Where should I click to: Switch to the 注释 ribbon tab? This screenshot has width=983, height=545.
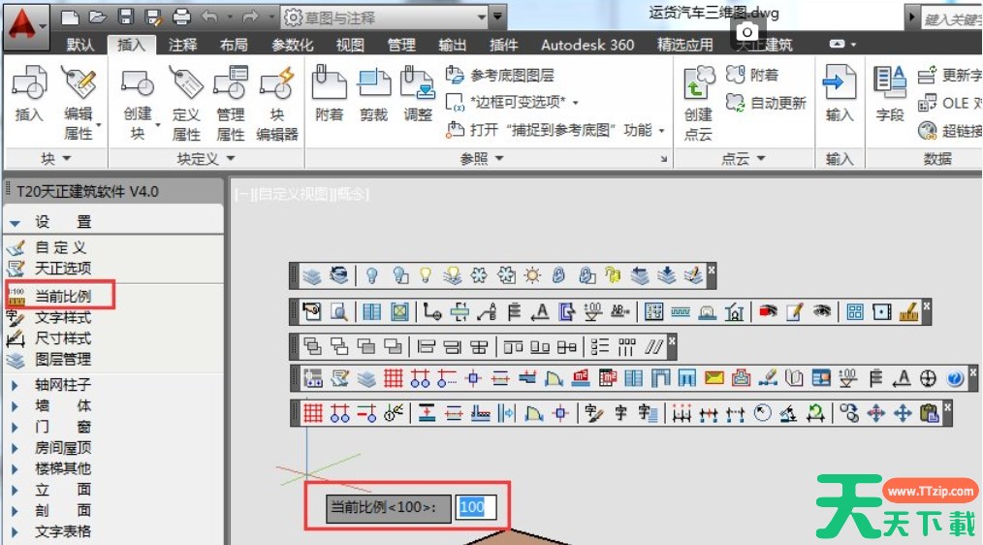(182, 45)
